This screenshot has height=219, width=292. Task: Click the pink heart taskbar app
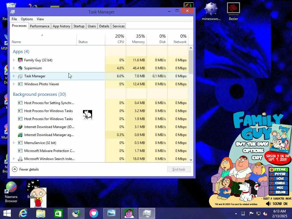[94, 213]
